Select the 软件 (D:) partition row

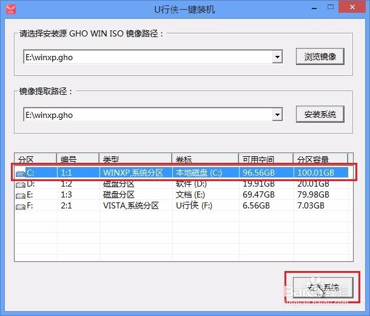click(181, 184)
